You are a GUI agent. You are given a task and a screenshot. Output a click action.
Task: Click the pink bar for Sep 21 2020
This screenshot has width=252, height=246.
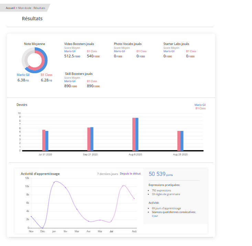tap(89, 139)
